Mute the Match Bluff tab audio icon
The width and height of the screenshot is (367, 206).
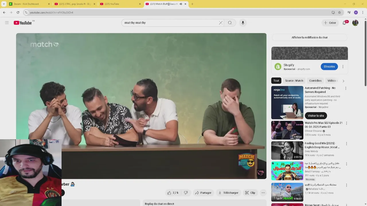181,4
